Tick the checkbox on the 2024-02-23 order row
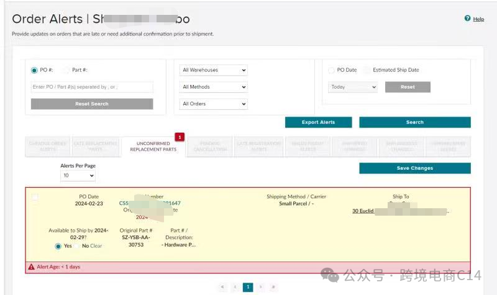 click(35, 197)
